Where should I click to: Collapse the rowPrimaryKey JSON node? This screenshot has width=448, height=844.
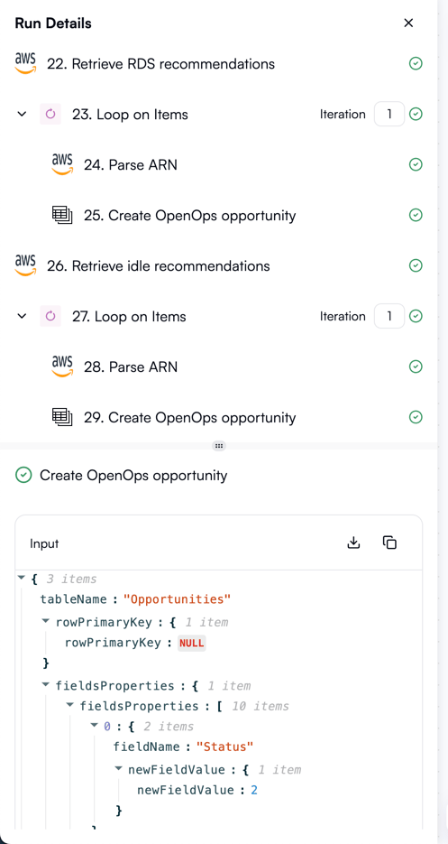coord(46,622)
